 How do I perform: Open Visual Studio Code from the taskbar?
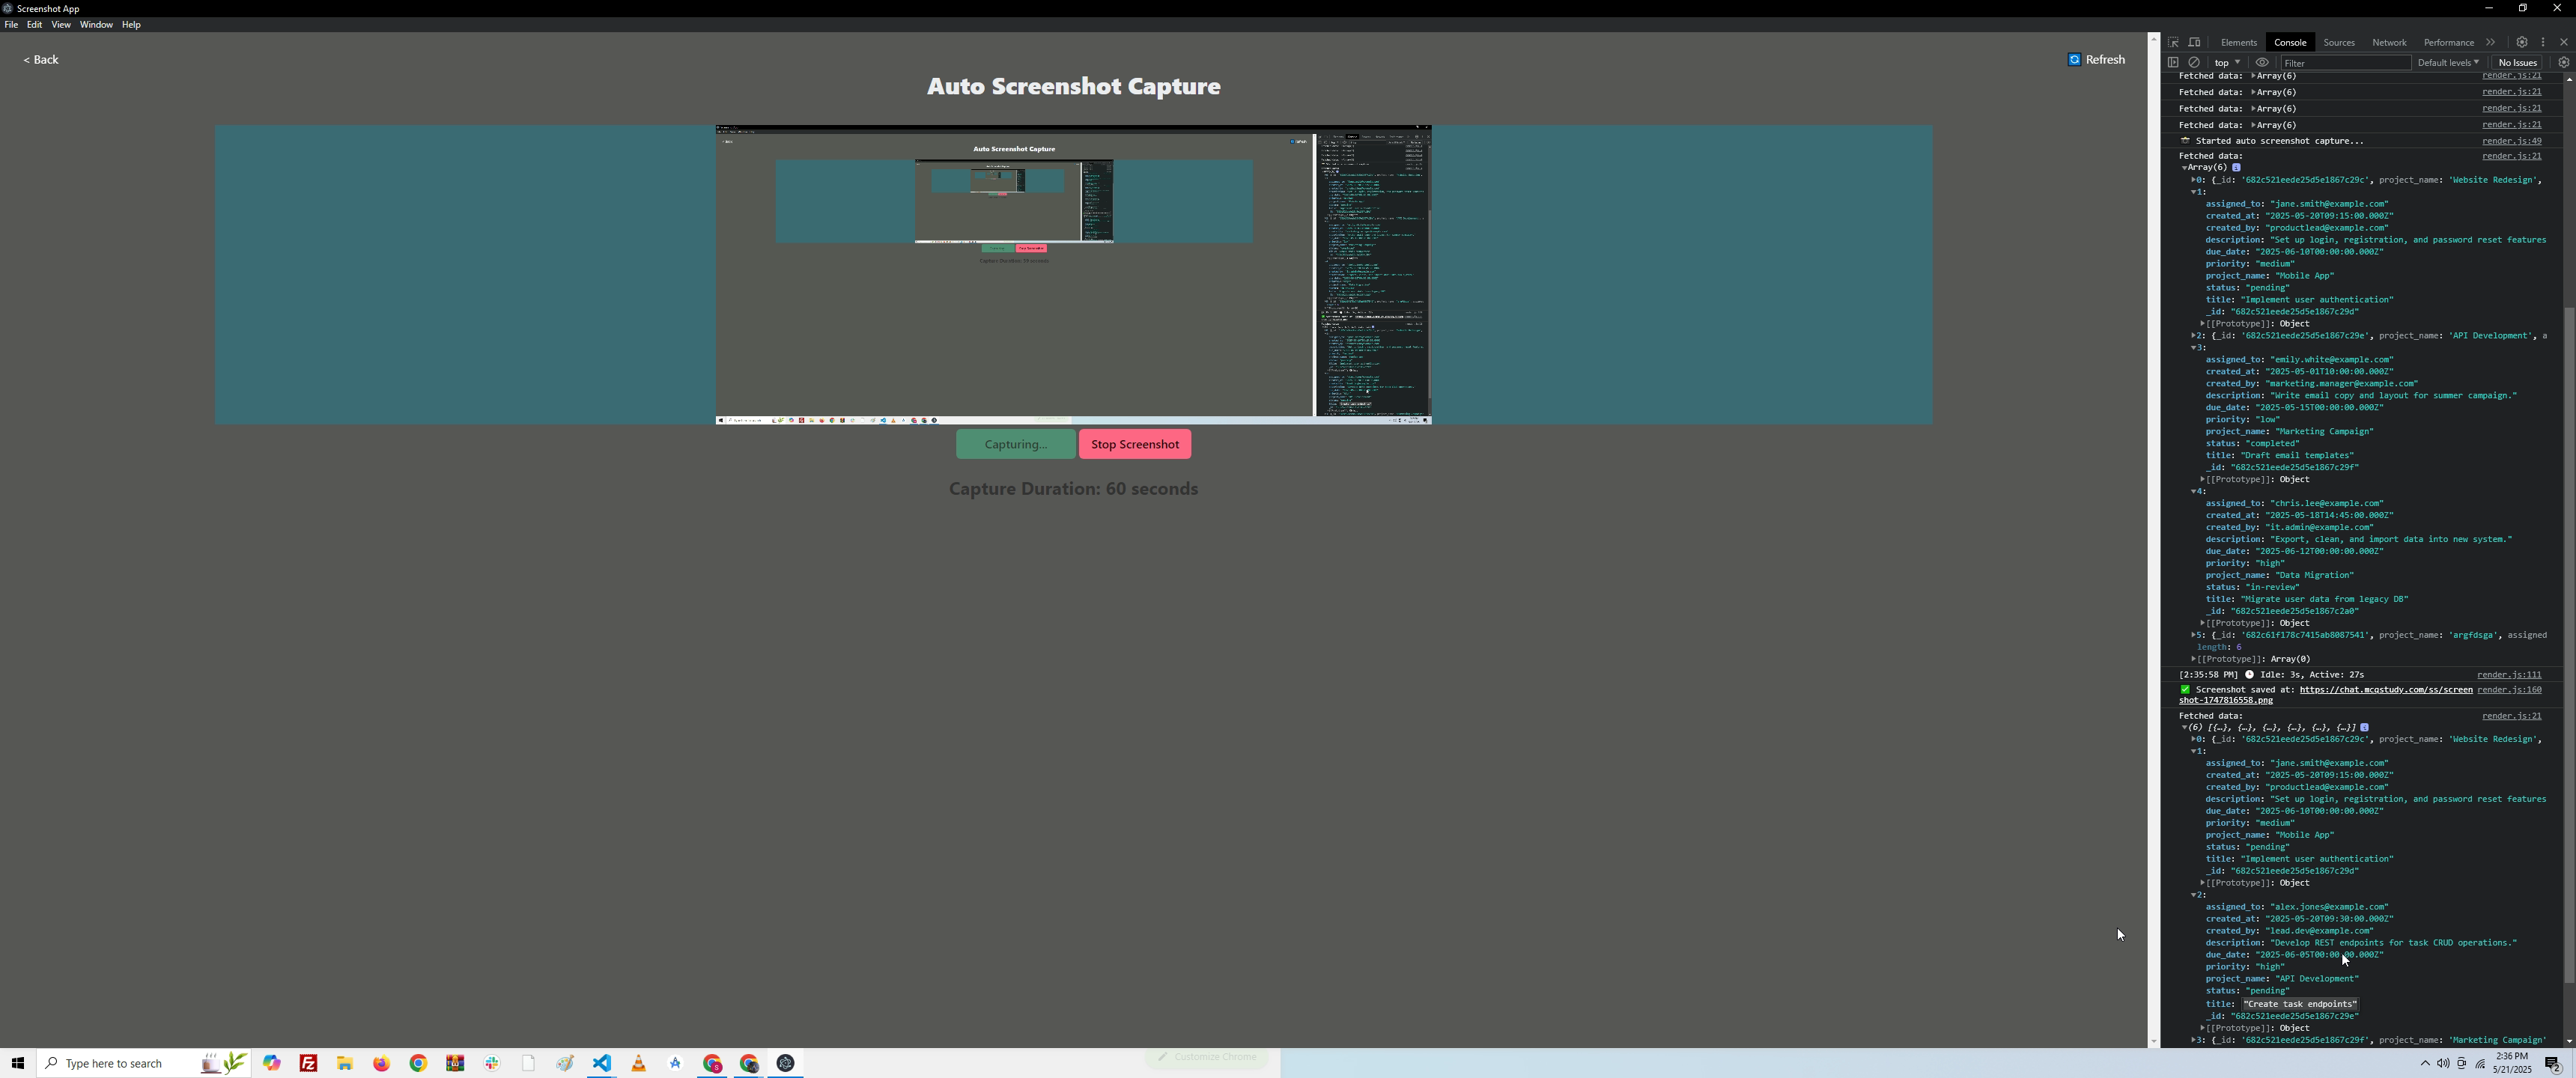(x=601, y=1063)
